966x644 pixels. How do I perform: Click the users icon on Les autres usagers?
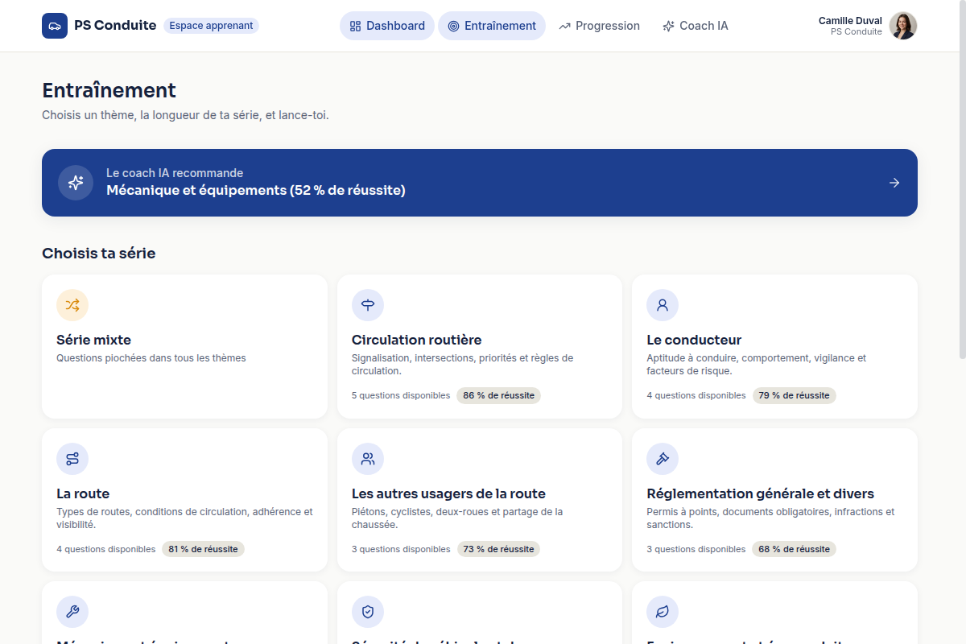click(368, 459)
